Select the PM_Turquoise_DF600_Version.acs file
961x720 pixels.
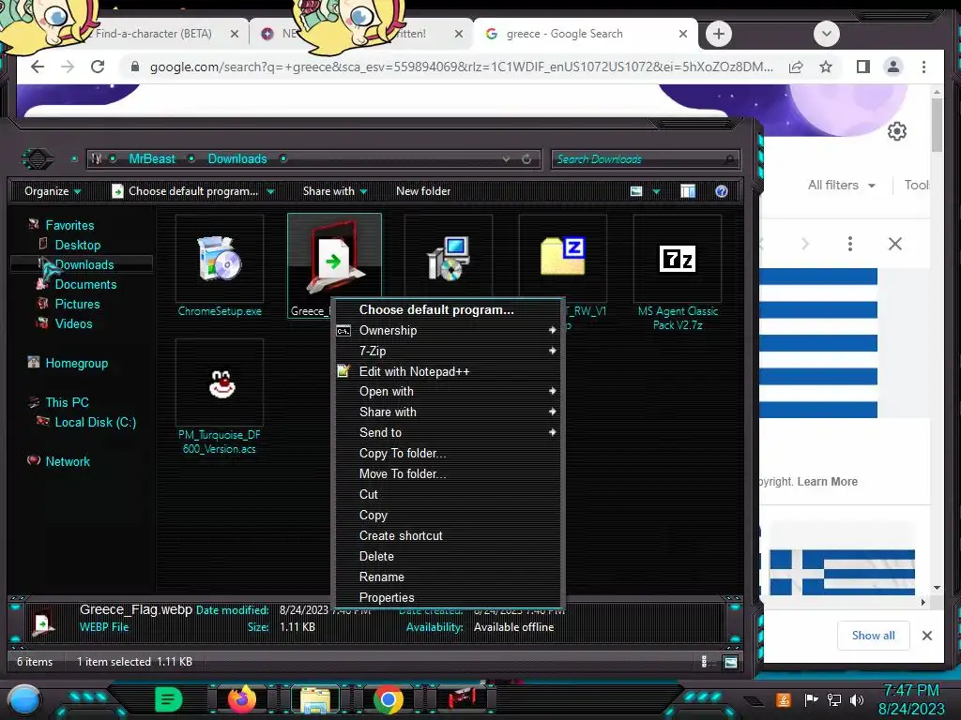[220, 397]
